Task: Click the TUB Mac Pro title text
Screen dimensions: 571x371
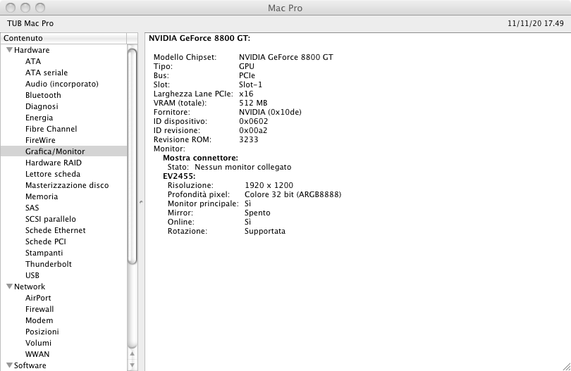Action: [30, 23]
